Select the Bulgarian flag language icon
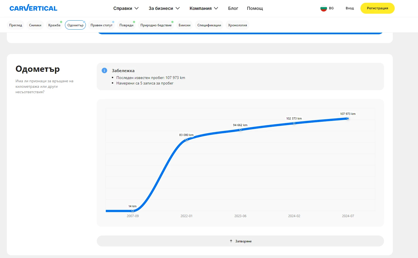Image resolution: width=418 pixels, height=258 pixels. pyautogui.click(x=324, y=8)
